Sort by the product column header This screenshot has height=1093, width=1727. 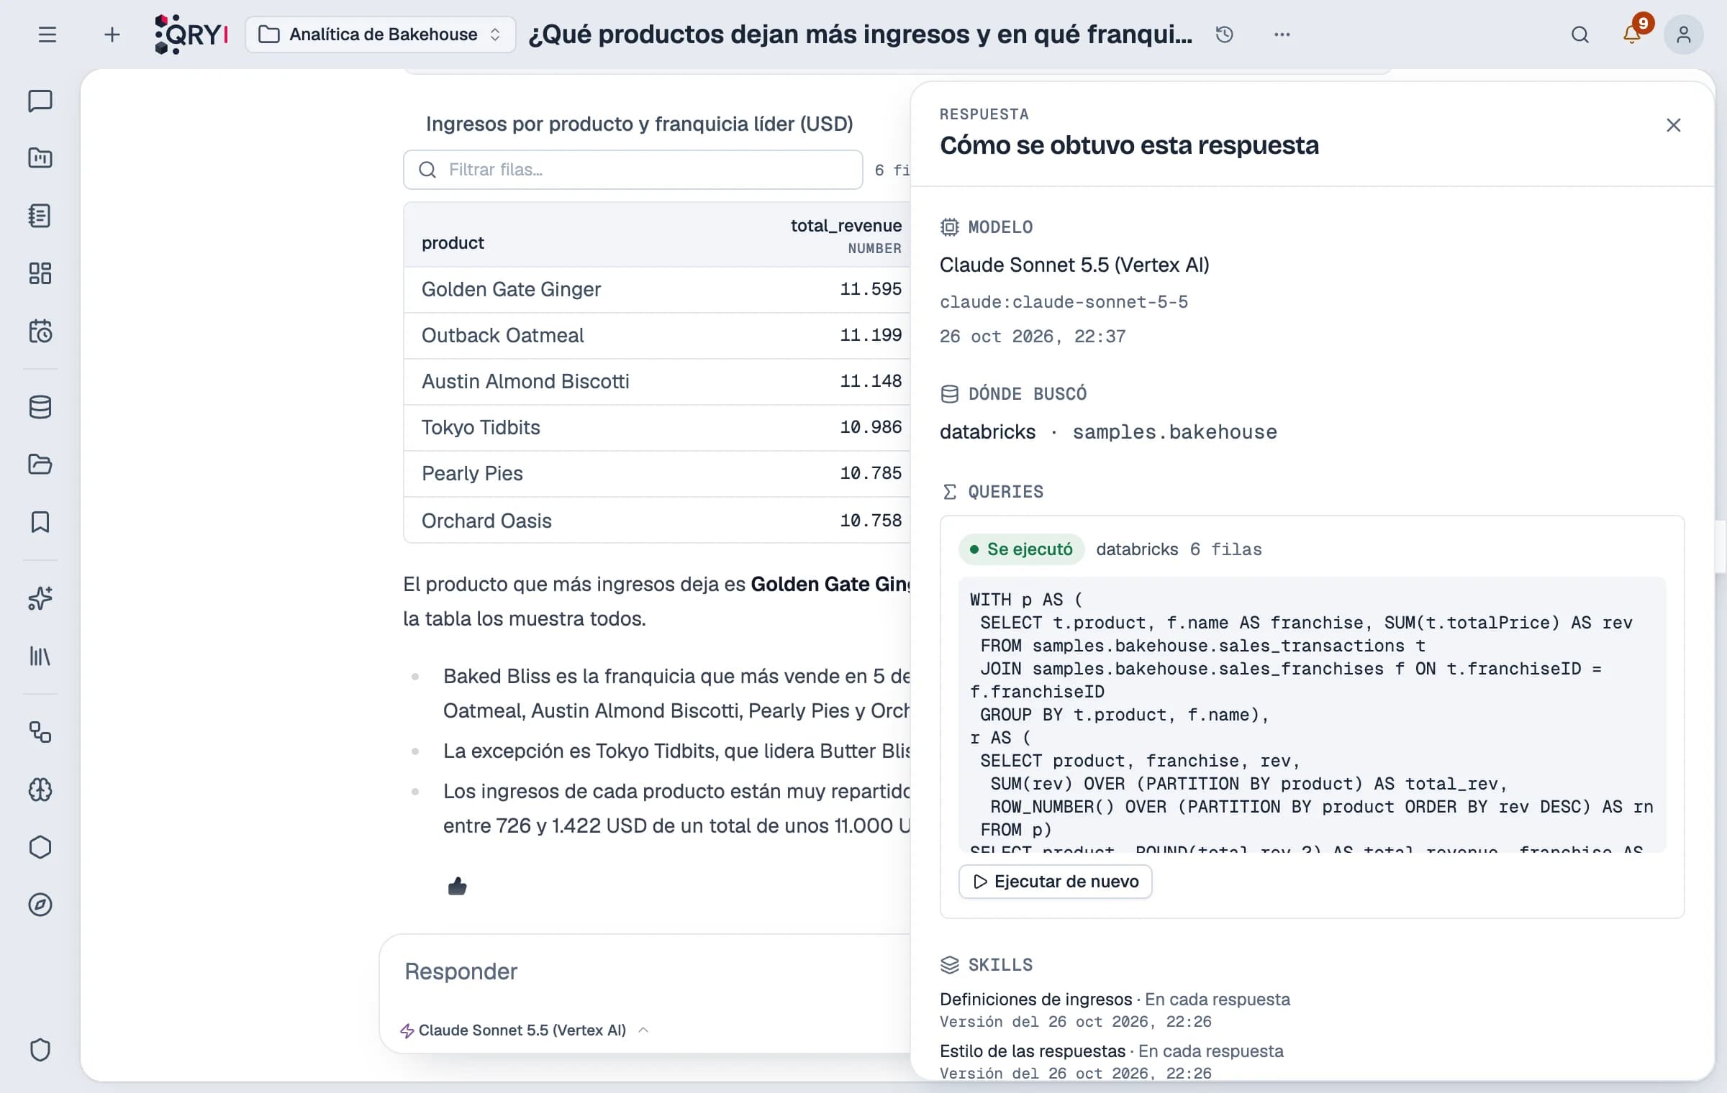click(x=453, y=243)
